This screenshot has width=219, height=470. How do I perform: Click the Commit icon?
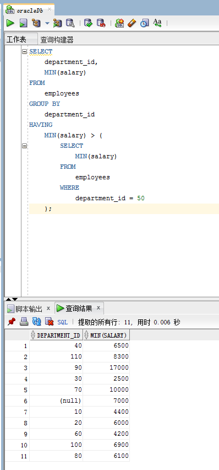click(88, 23)
